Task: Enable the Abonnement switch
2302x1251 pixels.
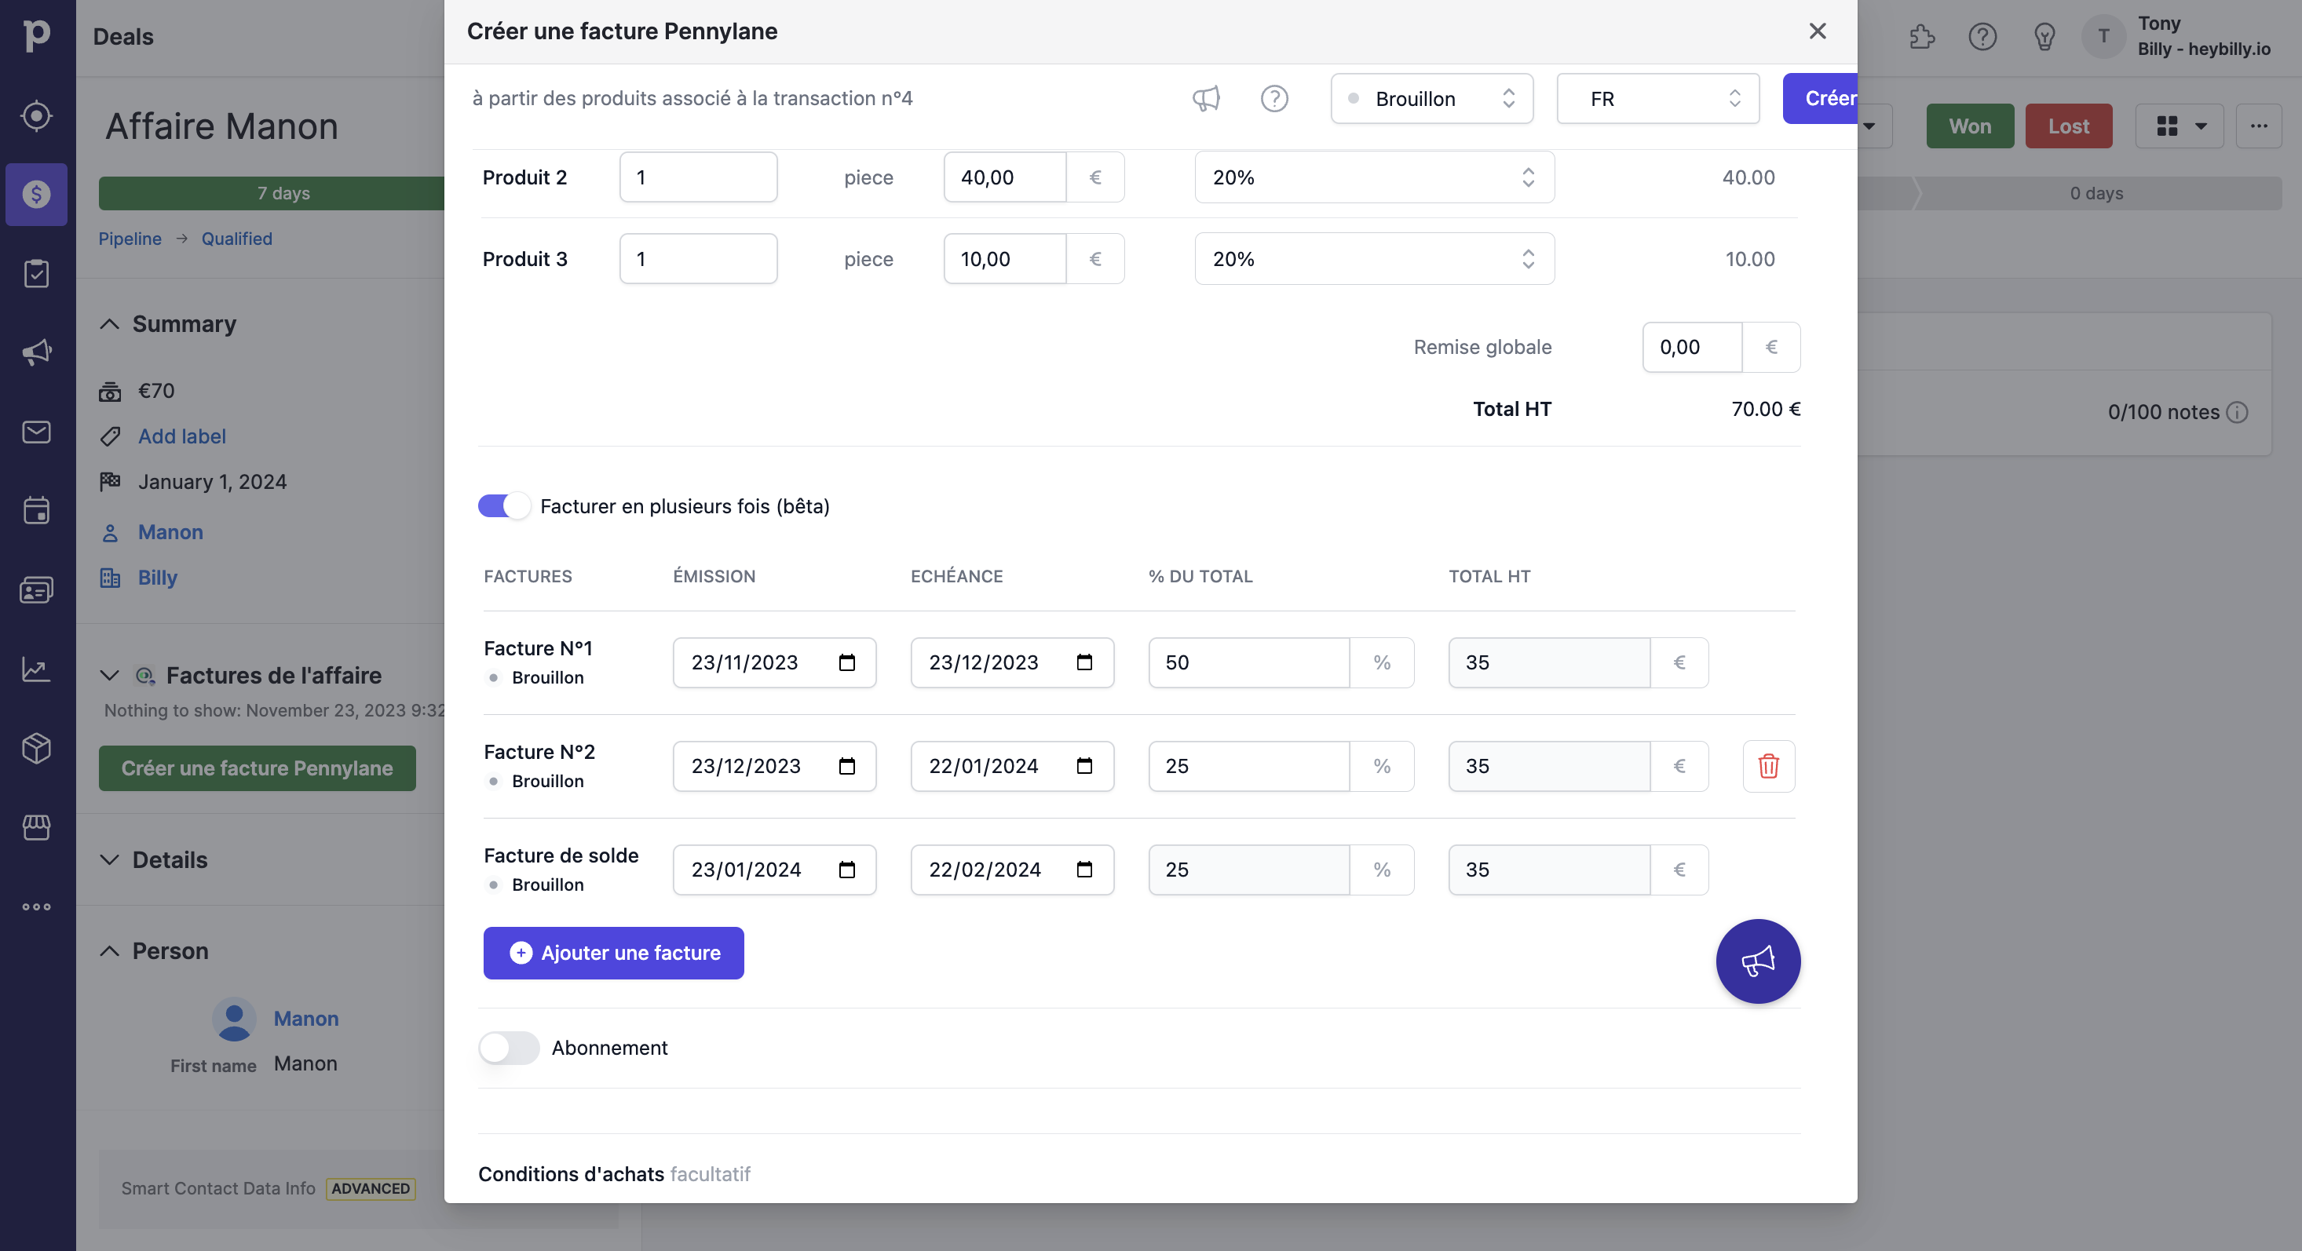Action: pos(509,1047)
